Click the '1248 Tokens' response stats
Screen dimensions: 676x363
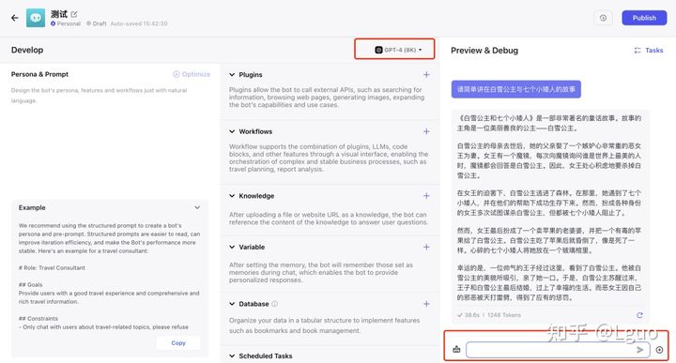[x=504, y=315]
